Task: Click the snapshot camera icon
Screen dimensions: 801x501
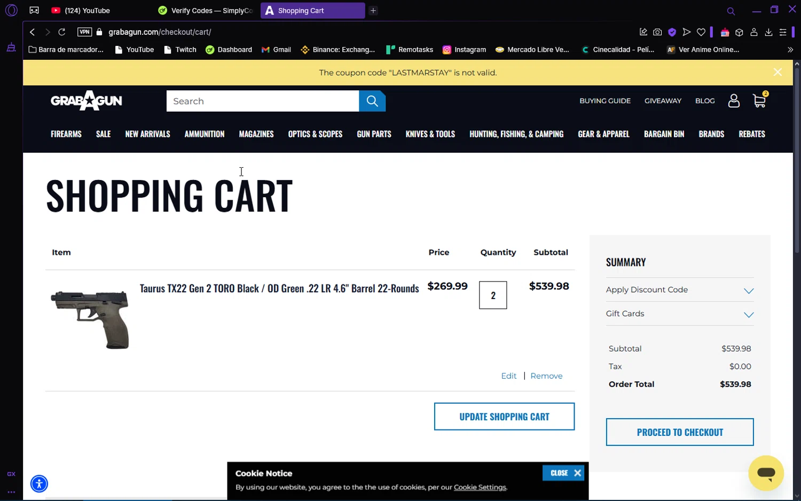Action: pos(657,32)
